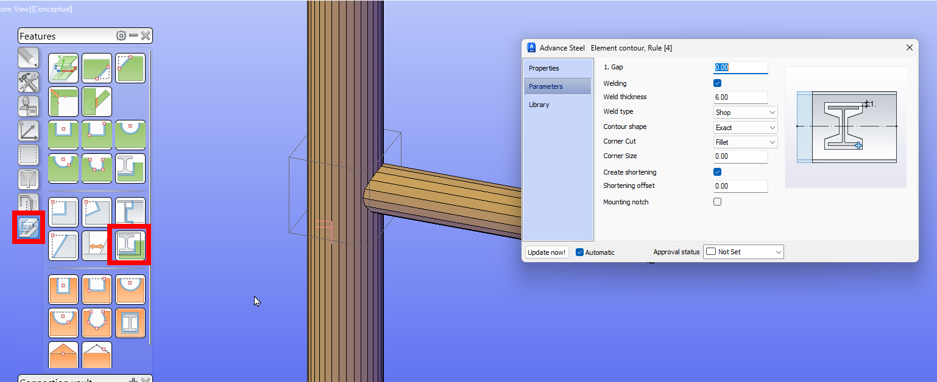
Task: Select hammer and wrench tools category
Action: (29, 82)
